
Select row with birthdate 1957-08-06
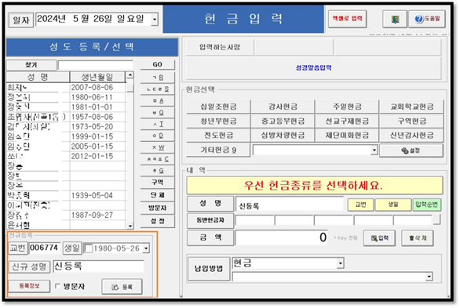[x=66, y=117]
